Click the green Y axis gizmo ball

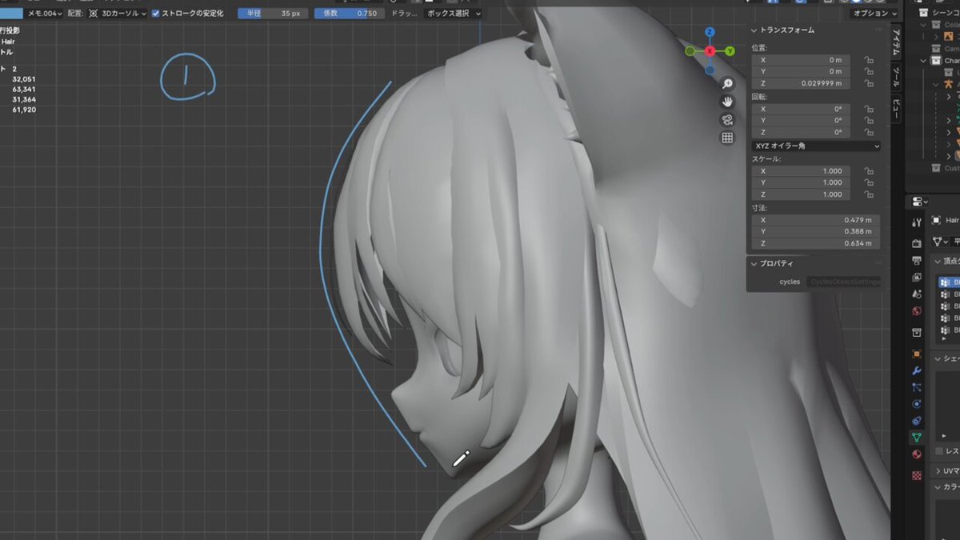[730, 51]
